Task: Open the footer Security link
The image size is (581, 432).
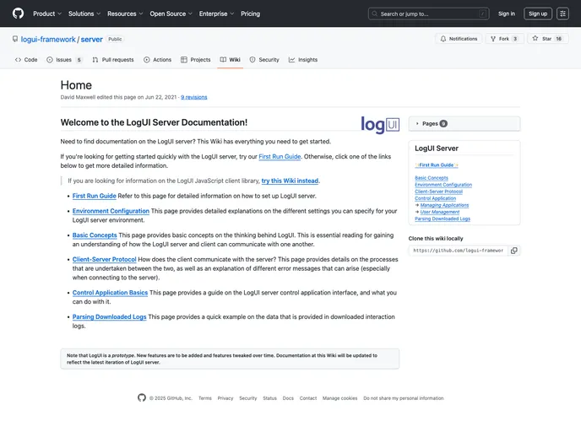Action: [248, 398]
